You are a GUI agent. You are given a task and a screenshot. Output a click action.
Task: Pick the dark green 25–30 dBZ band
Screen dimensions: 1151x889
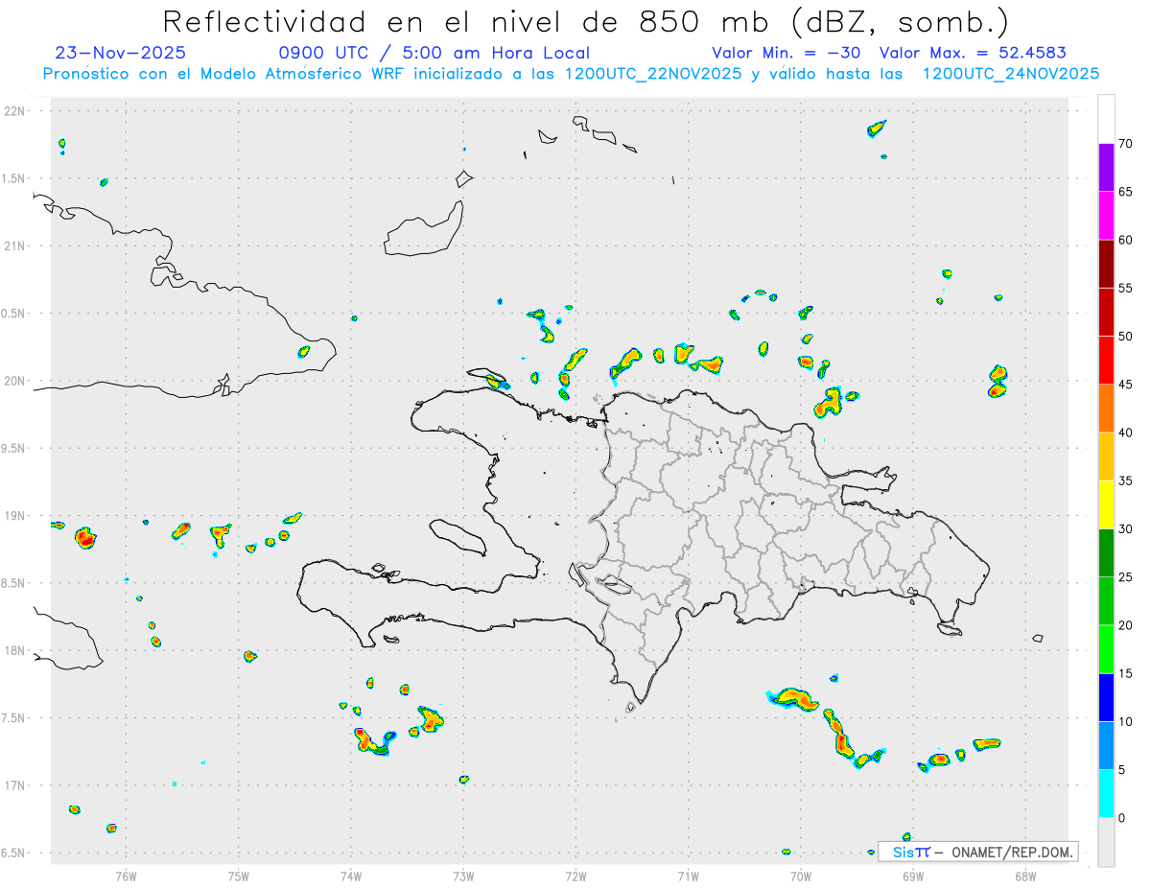(1106, 553)
